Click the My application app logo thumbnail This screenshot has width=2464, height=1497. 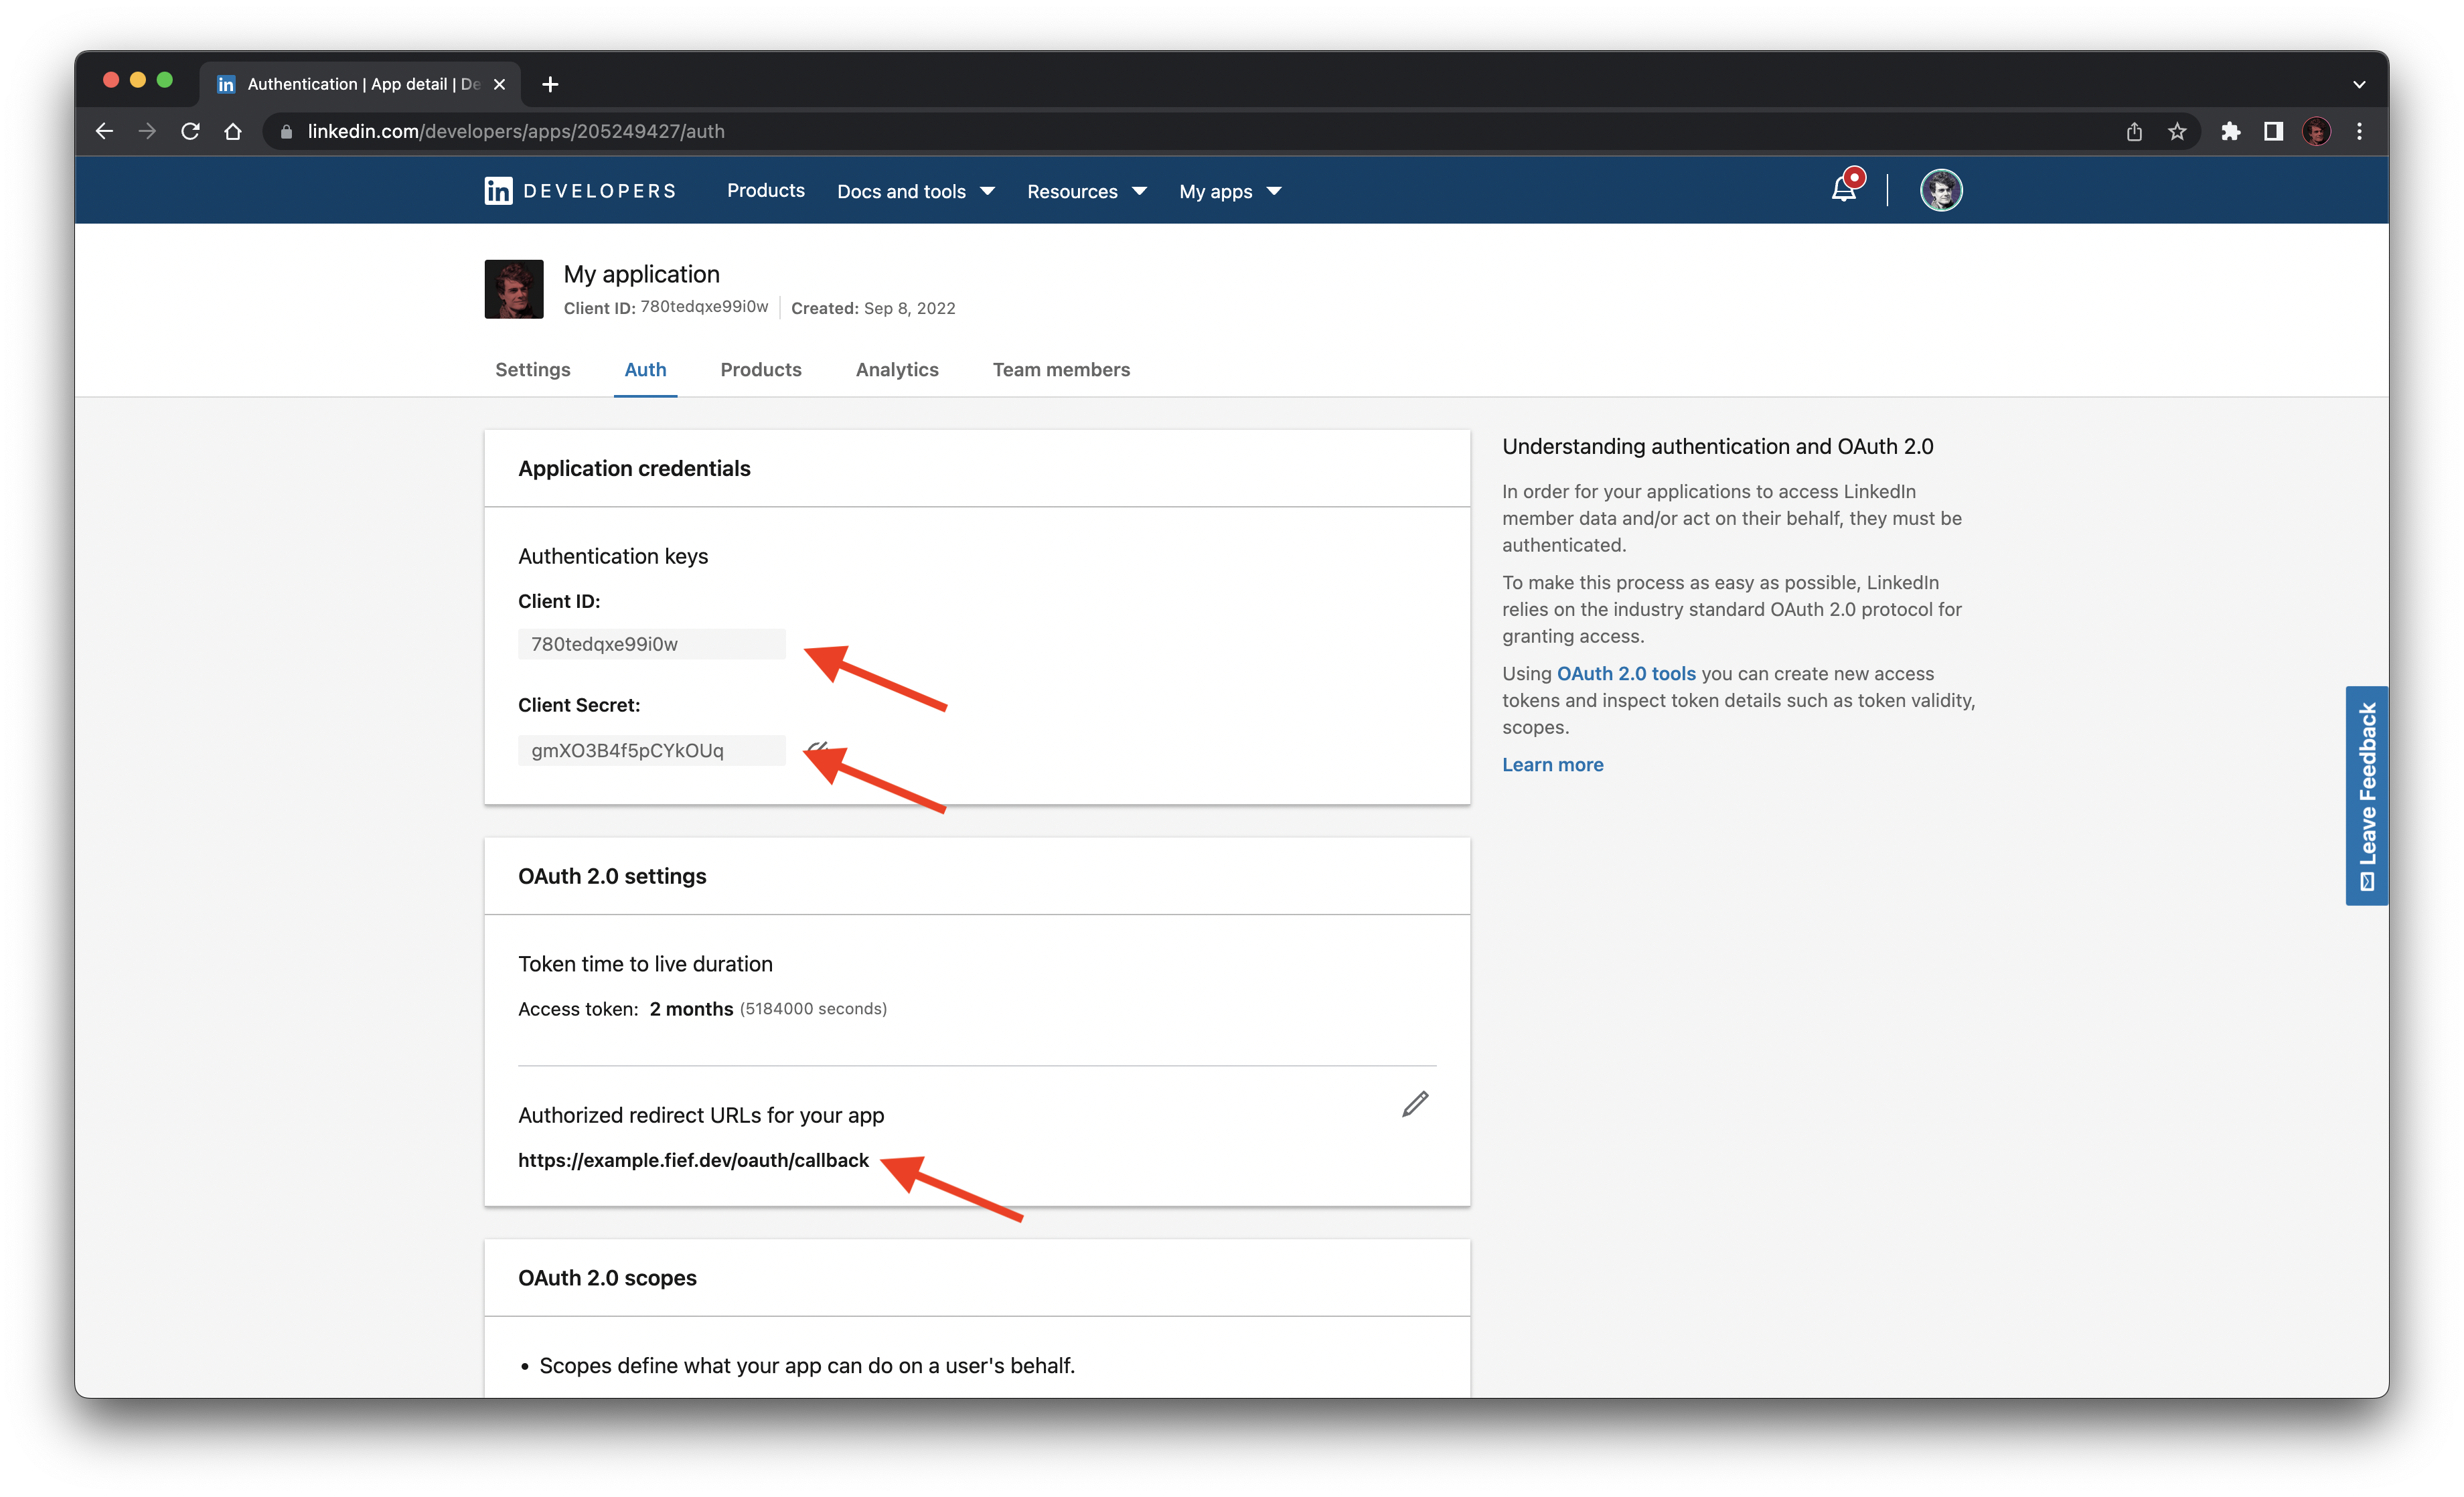513,289
